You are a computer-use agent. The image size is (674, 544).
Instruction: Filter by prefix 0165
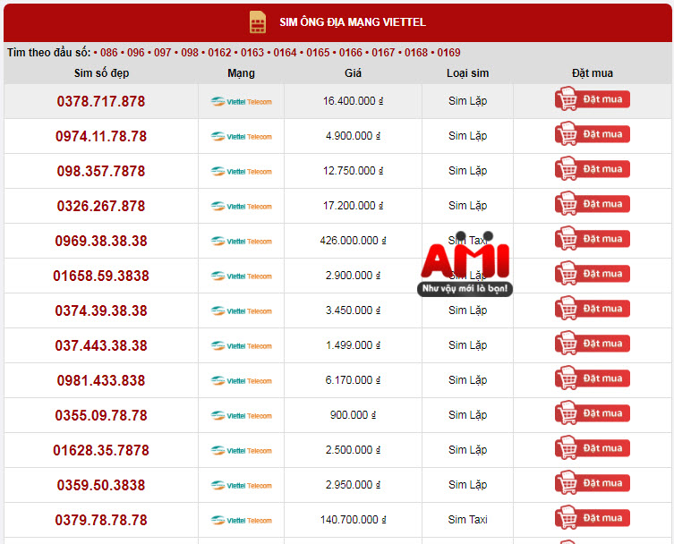[x=318, y=53]
